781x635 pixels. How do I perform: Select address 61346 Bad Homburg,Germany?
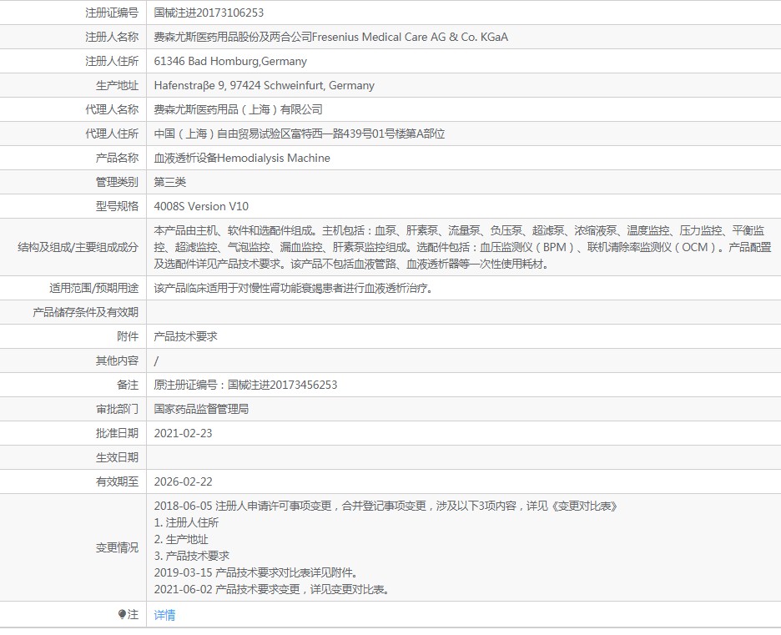point(230,61)
